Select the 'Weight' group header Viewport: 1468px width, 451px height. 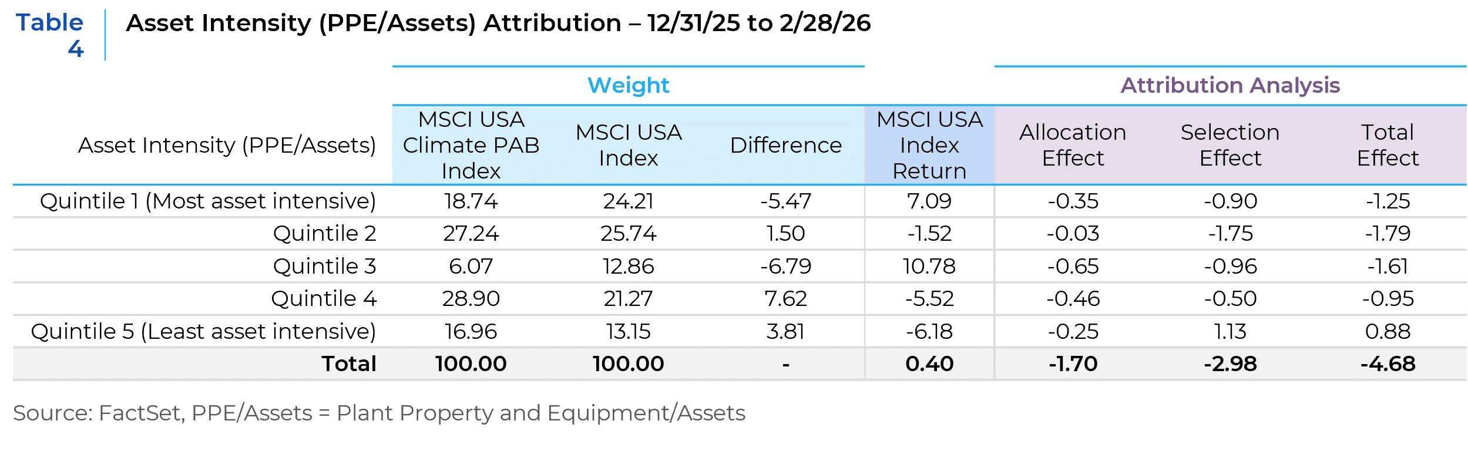pos(628,86)
